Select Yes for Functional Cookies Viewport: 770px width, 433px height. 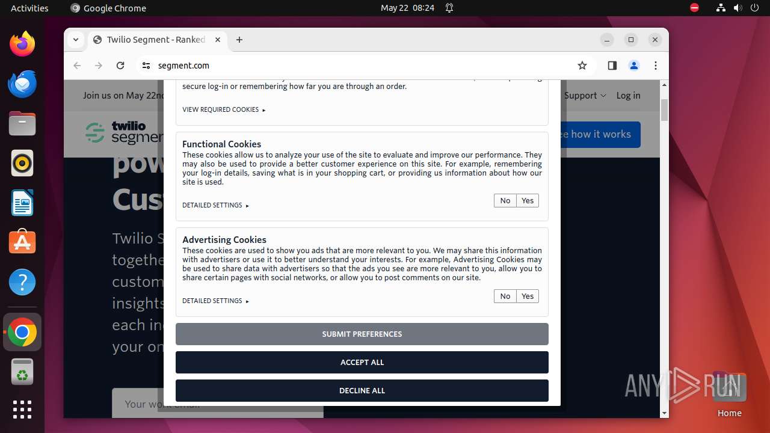coord(528,201)
